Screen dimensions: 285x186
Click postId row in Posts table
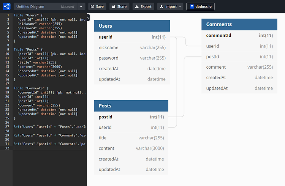click(131, 117)
